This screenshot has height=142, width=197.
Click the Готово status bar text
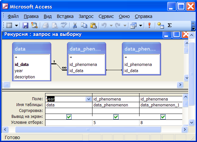coord(12,137)
